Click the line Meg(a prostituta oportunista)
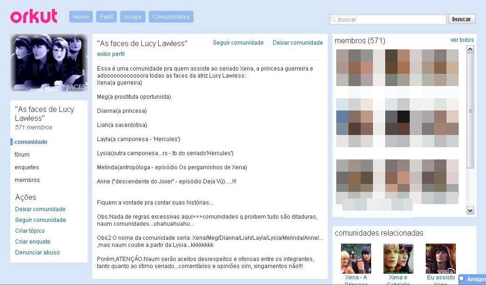This screenshot has width=486, height=285. pos(134,97)
